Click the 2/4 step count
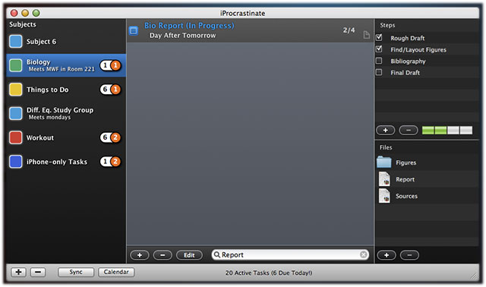This screenshot has width=486, height=287. click(349, 30)
